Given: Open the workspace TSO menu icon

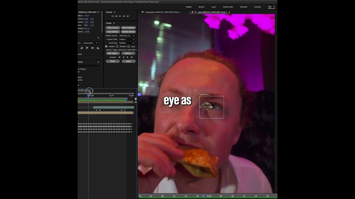Looking at the screenshot, I should click(x=274, y=7).
